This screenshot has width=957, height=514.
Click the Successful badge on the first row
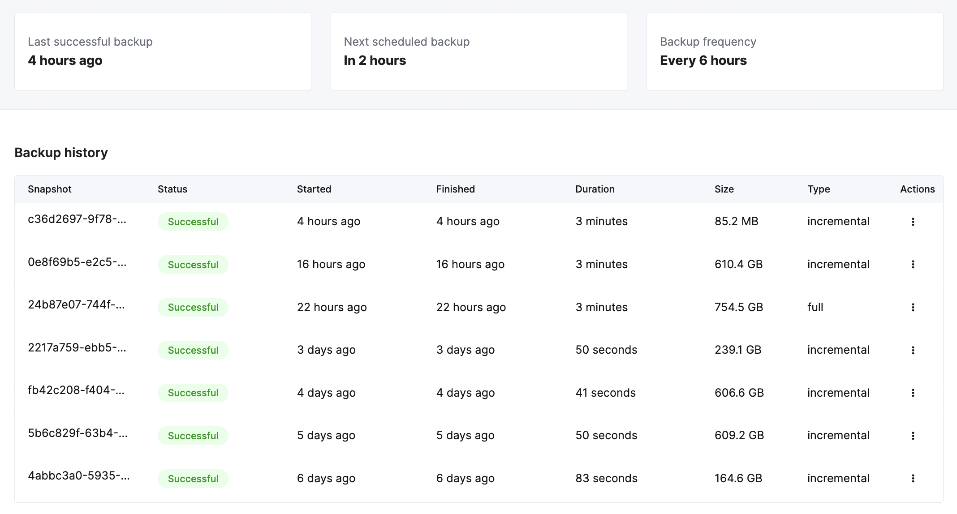point(193,221)
